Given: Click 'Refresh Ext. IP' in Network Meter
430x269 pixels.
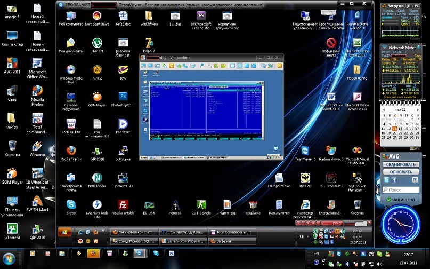Looking at the screenshot, I should 411,59.
